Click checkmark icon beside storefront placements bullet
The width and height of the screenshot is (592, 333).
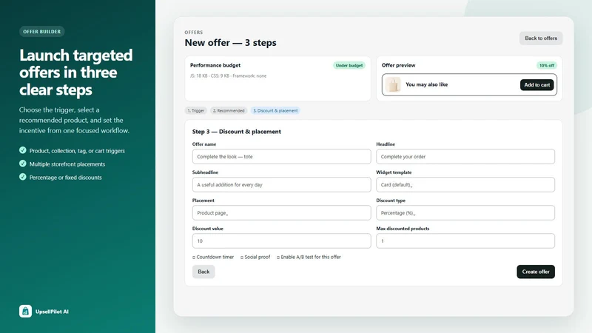coord(23,164)
